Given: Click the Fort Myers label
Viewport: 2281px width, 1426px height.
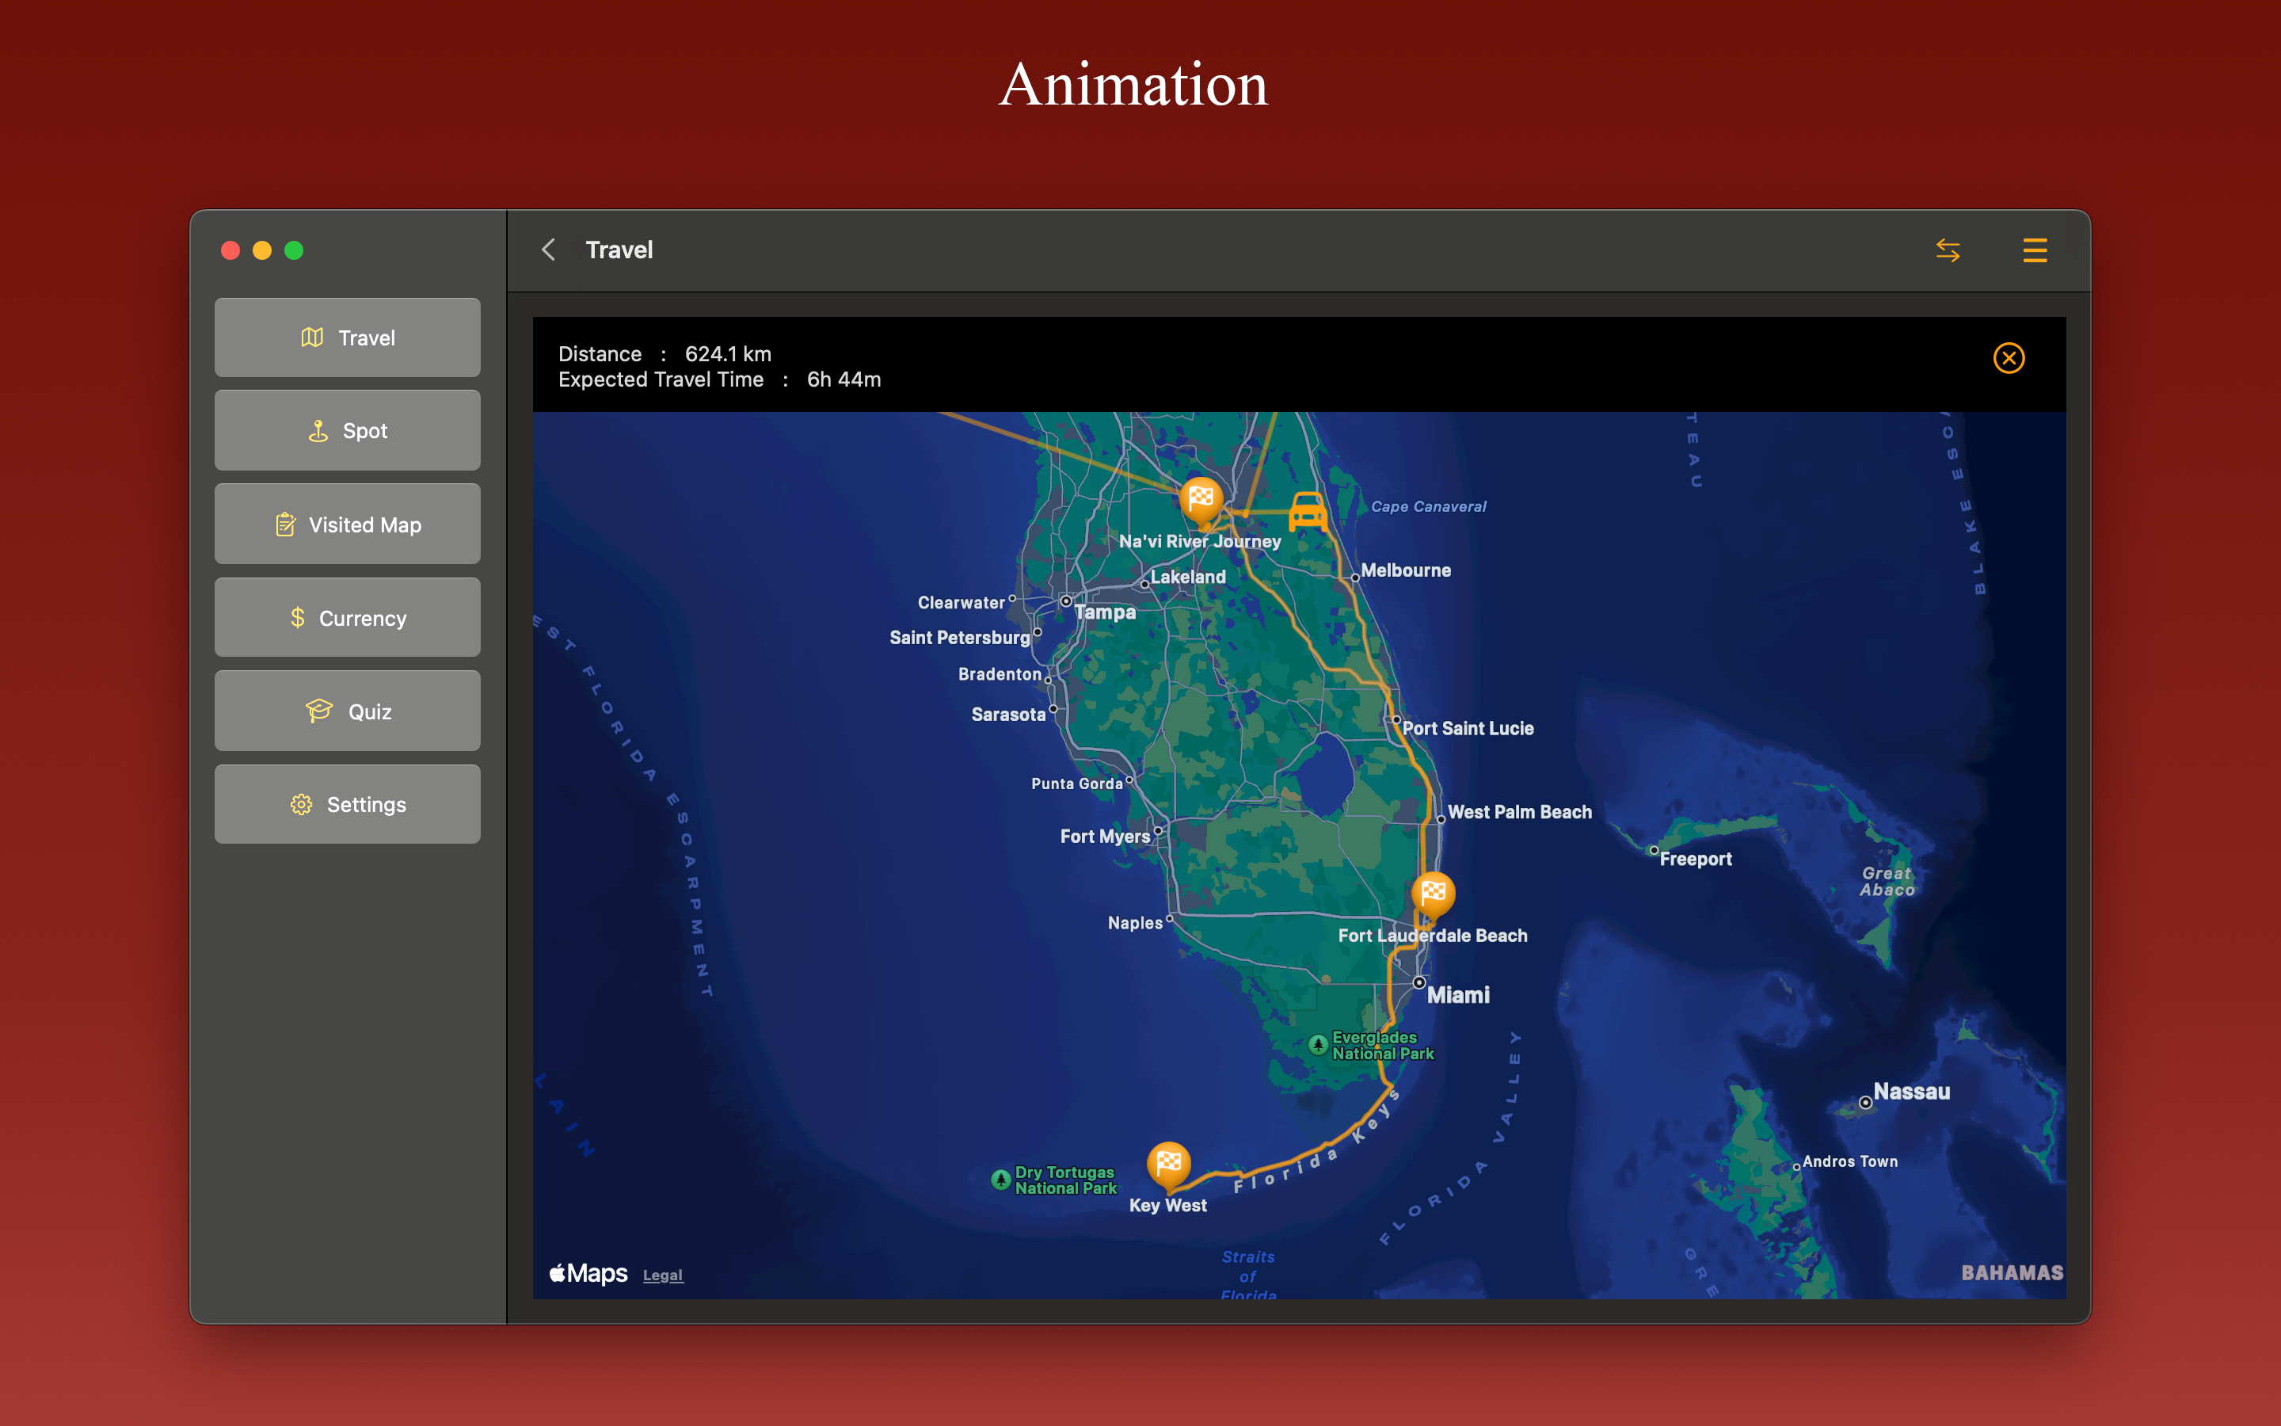Looking at the screenshot, I should tap(1105, 837).
